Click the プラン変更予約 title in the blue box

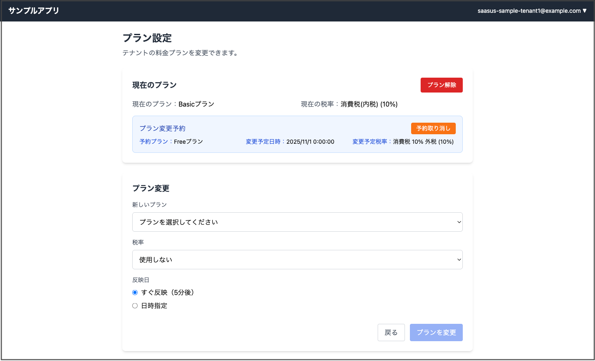coord(162,128)
